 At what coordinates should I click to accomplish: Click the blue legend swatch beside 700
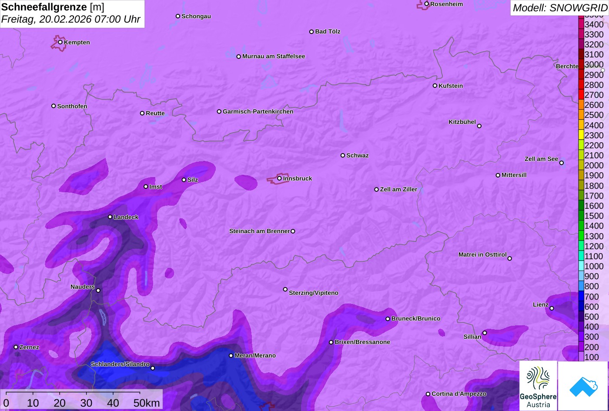(581, 297)
